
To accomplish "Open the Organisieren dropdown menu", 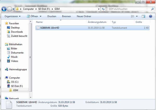I will pos(13,16).
